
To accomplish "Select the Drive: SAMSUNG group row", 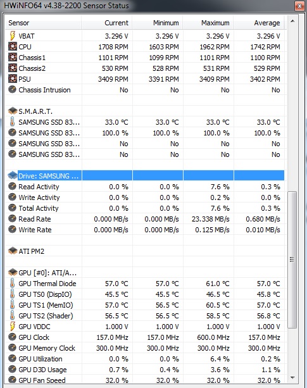I will pos(145,176).
